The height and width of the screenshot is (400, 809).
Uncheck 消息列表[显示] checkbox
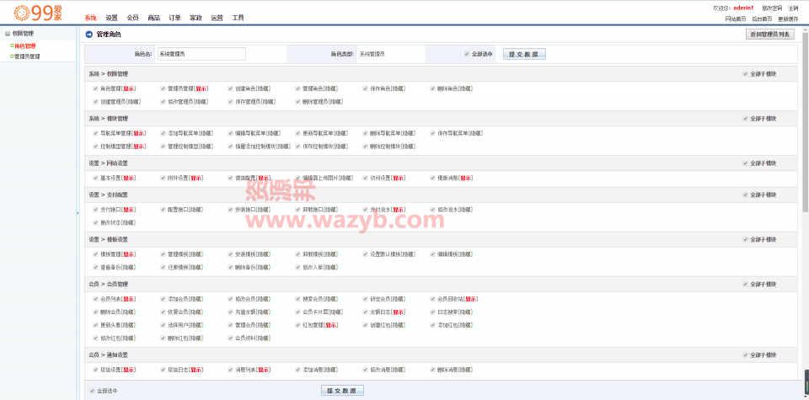click(231, 370)
